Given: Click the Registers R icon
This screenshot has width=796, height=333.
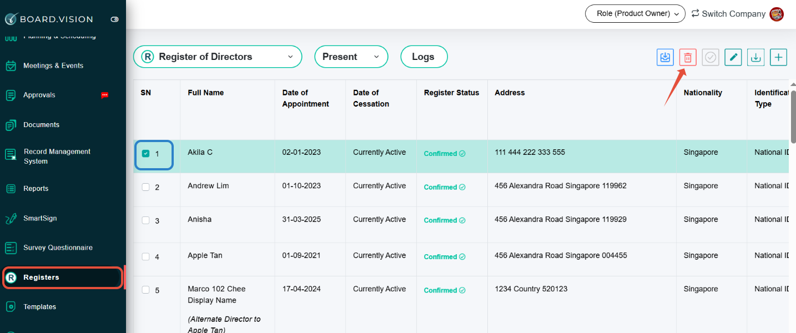Looking at the screenshot, I should tap(11, 277).
